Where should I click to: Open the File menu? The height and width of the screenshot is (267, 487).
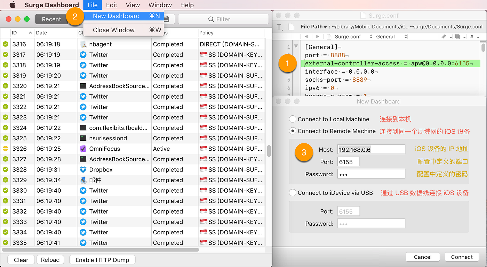point(93,5)
